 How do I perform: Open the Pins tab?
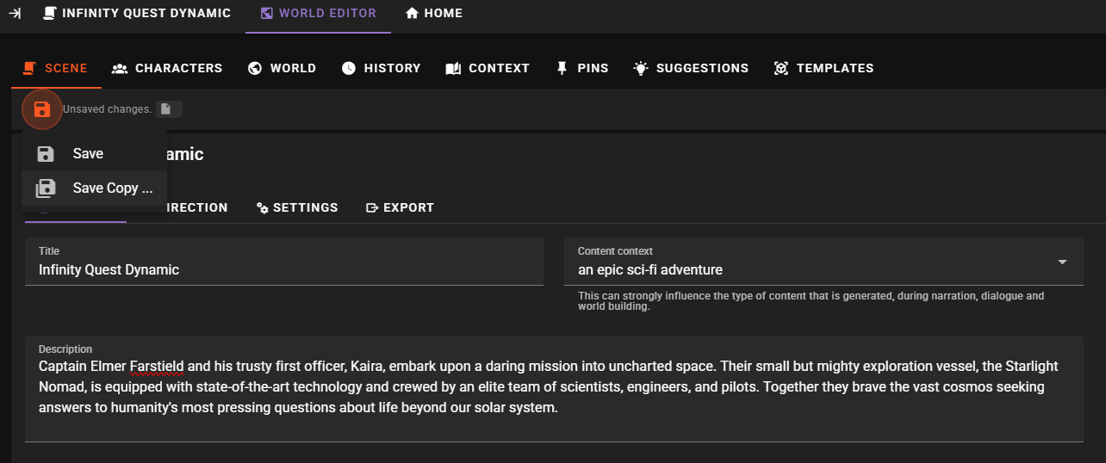click(582, 68)
